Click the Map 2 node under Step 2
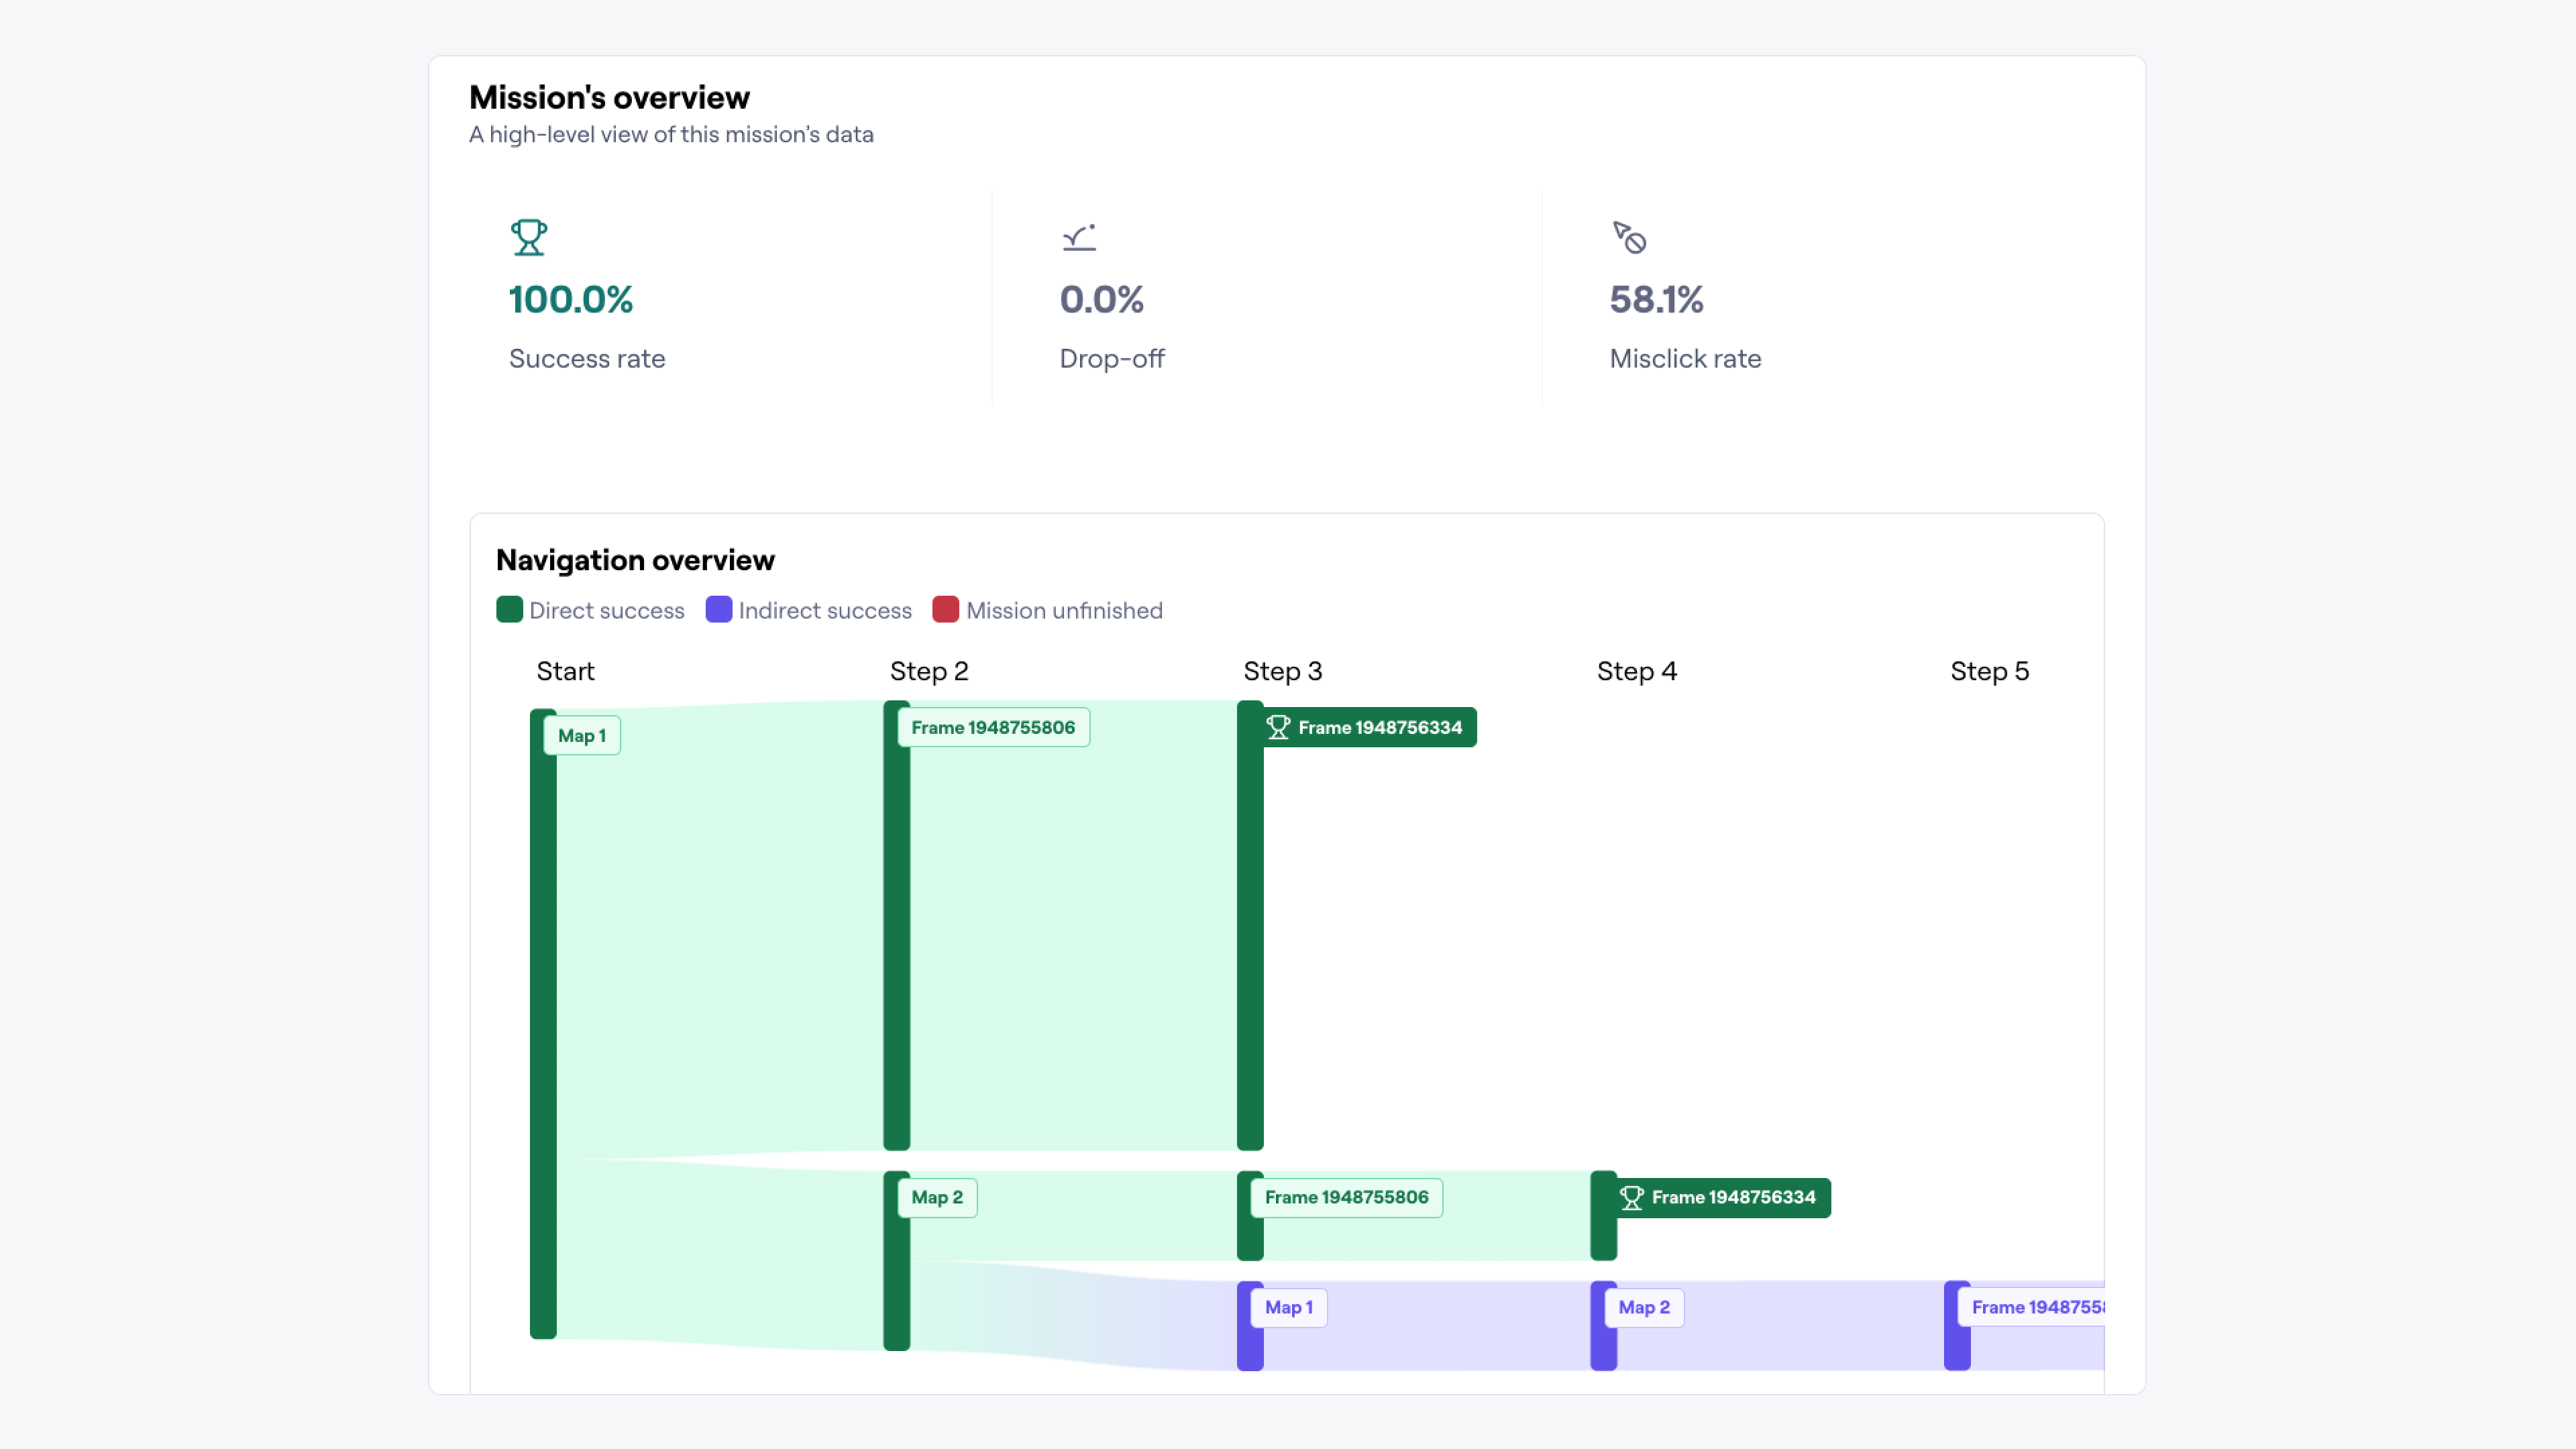Screen dimensions: 2576x1449 coord(936,1197)
